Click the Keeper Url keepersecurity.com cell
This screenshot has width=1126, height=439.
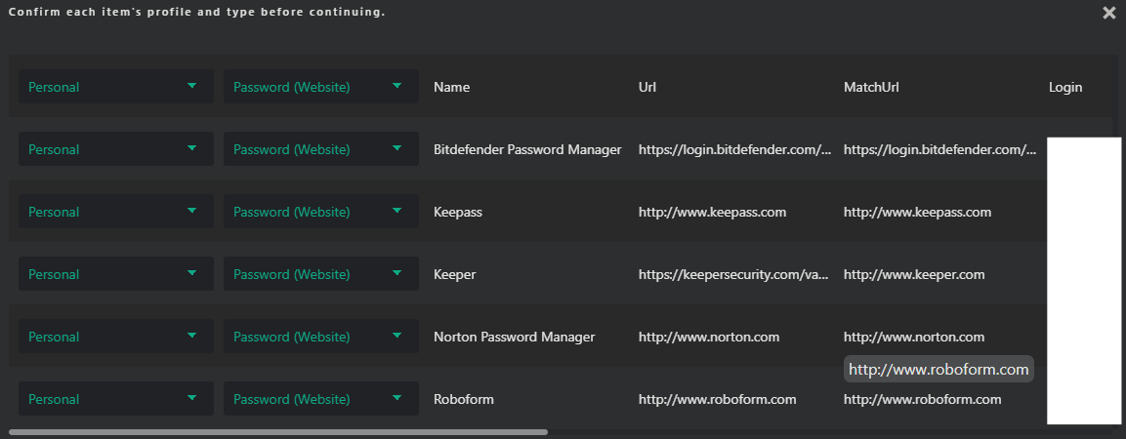point(733,274)
